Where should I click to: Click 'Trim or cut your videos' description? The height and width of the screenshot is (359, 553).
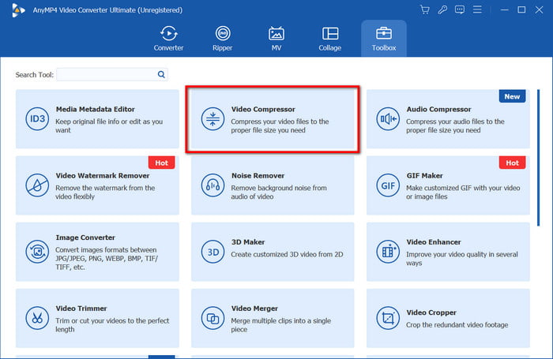(x=112, y=325)
